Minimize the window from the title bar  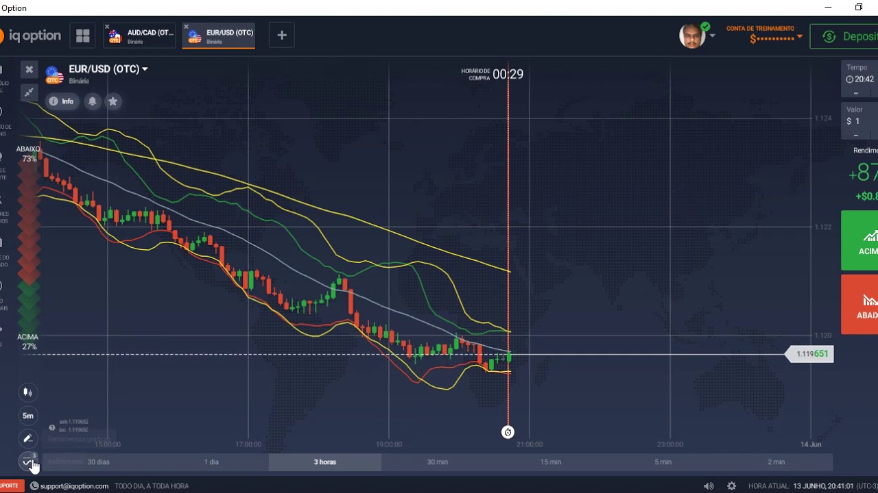(828, 8)
